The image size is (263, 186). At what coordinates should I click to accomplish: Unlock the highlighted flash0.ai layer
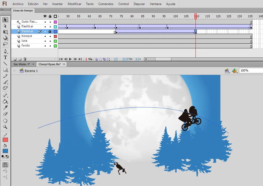(50, 31)
